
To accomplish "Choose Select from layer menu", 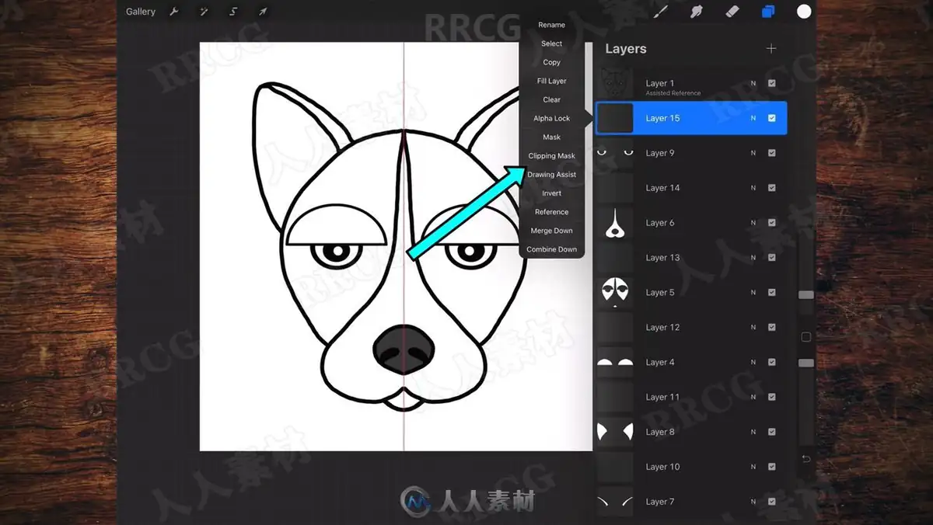I will coord(552,43).
